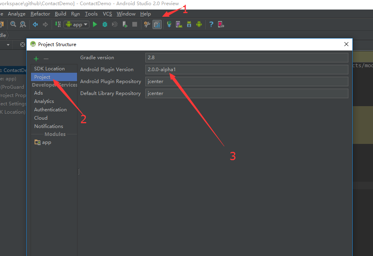The image size is (373, 256).
Task: Click the Gradle version field
Action: point(247,58)
